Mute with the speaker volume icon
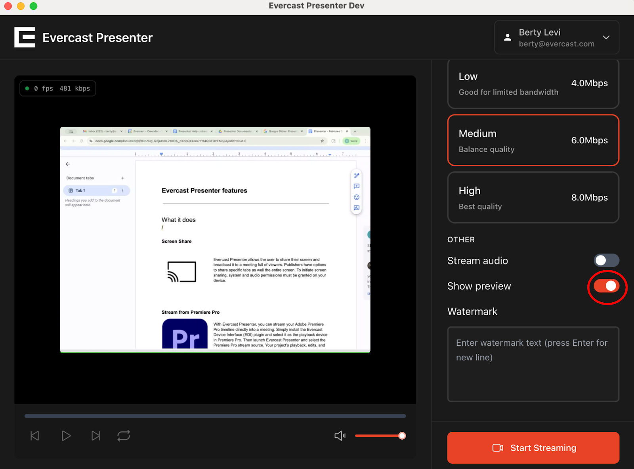 [340, 436]
